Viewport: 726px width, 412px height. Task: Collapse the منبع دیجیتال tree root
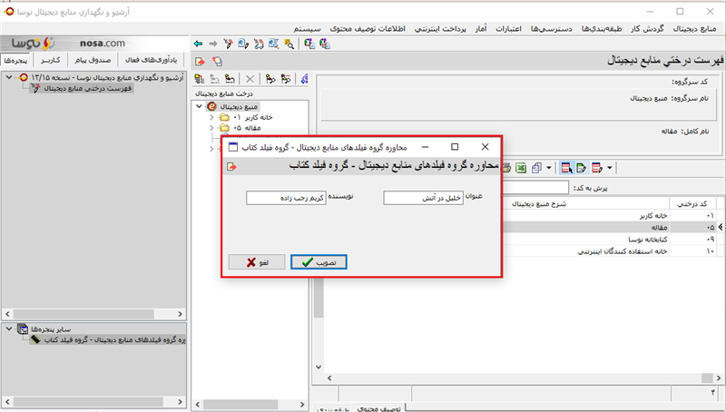[201, 106]
